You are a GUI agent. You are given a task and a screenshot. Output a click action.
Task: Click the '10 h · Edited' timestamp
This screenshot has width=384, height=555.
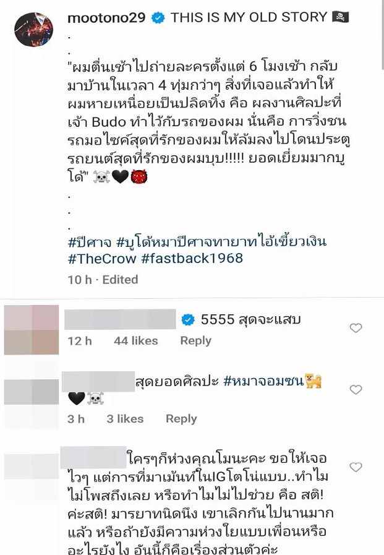[103, 280]
